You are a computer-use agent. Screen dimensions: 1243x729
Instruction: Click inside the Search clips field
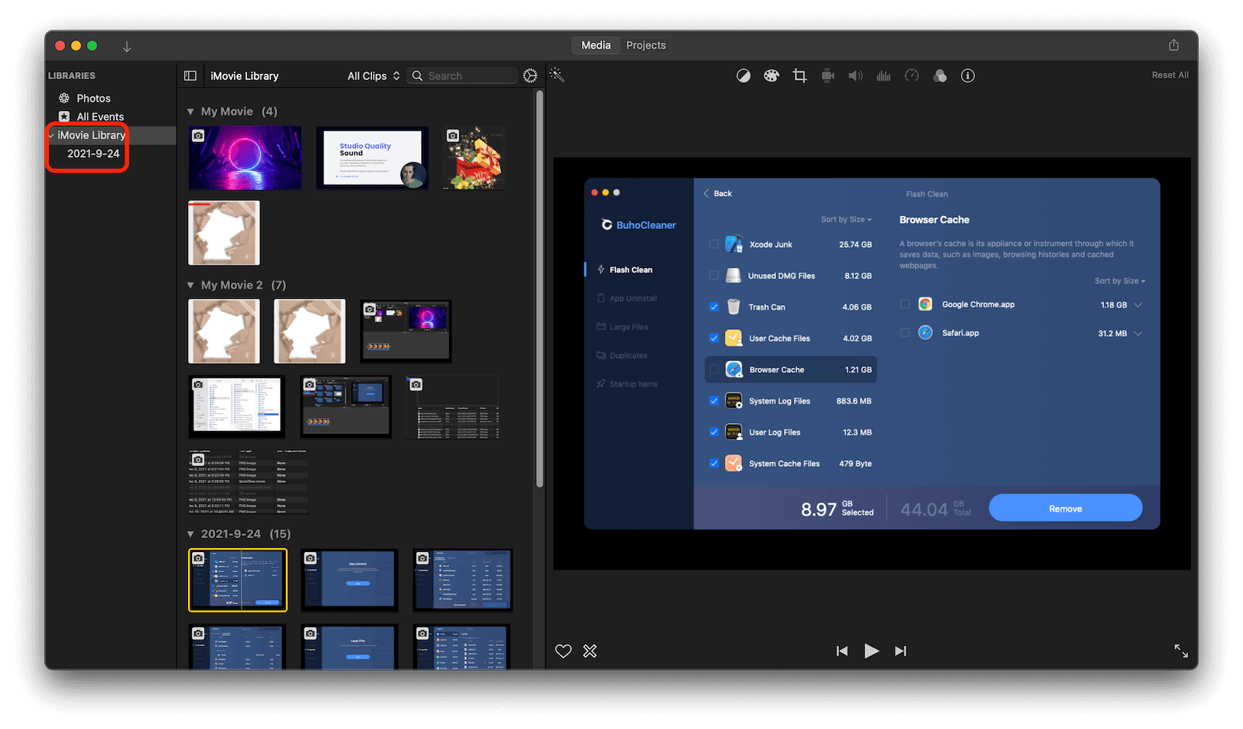pos(462,75)
